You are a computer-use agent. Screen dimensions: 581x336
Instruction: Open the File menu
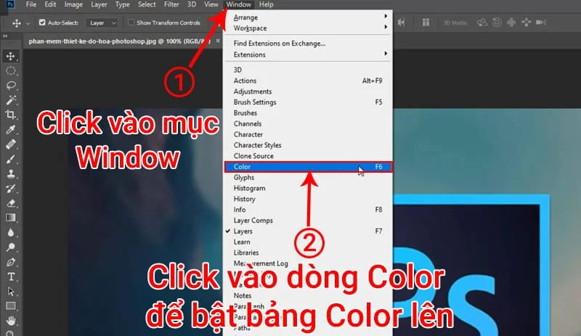coord(31,4)
